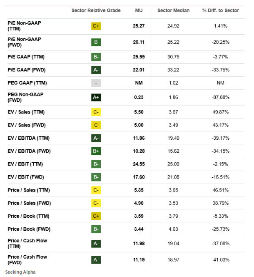The height and width of the screenshot is (277, 254).
Task: Click the EV / EBIT (FWD) metric label
Action: 25,177
